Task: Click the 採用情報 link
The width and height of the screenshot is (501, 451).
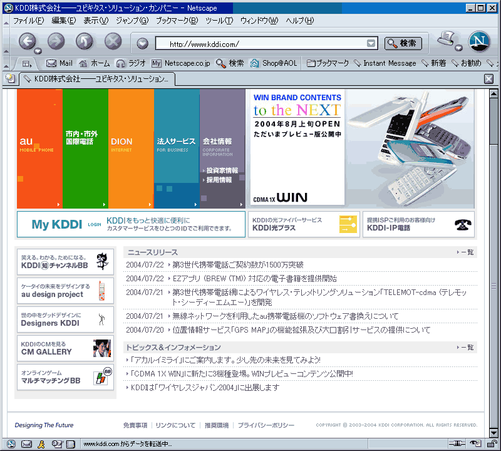Action: point(217,180)
